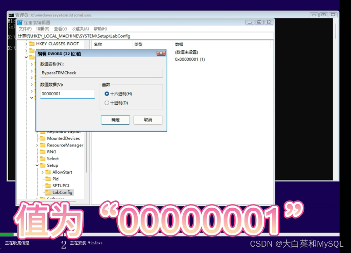Click the Select key folder icon
Image resolution: width=351 pixels, height=253 pixels.
tap(43, 159)
